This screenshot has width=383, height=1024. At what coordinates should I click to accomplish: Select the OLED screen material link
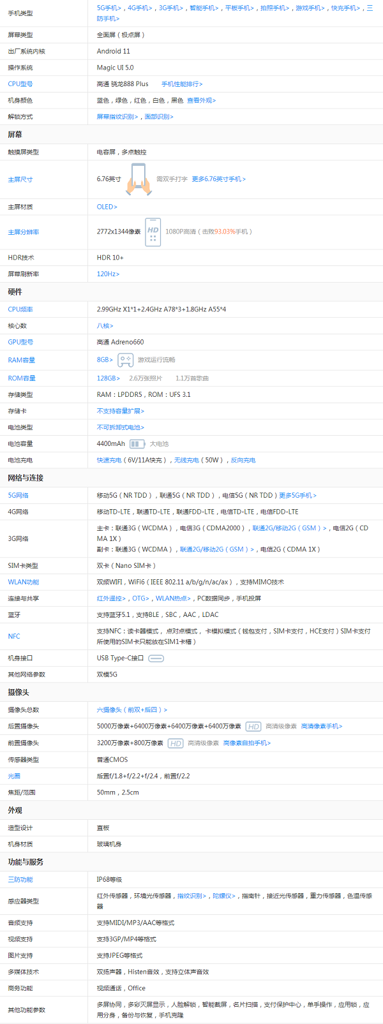click(107, 207)
